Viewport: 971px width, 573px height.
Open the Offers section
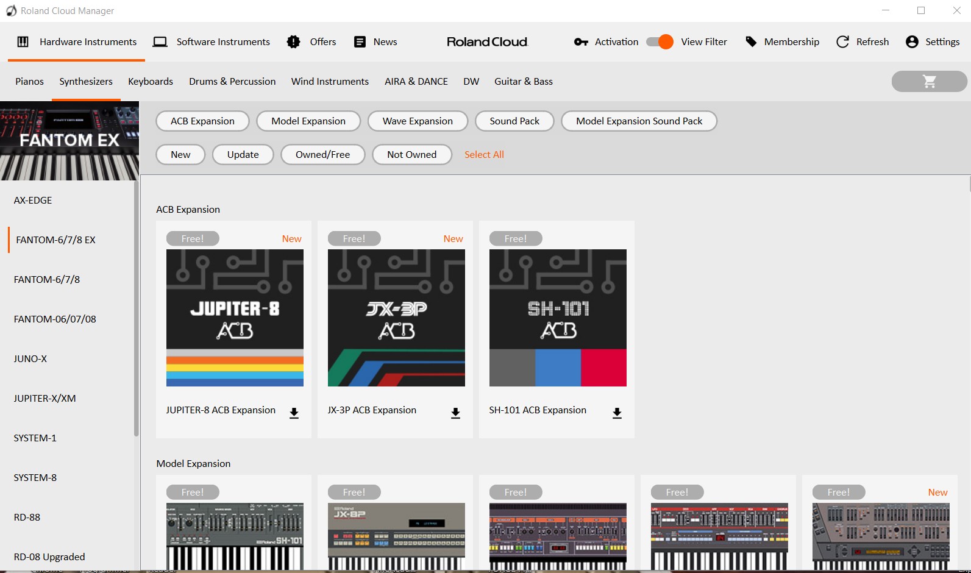311,41
